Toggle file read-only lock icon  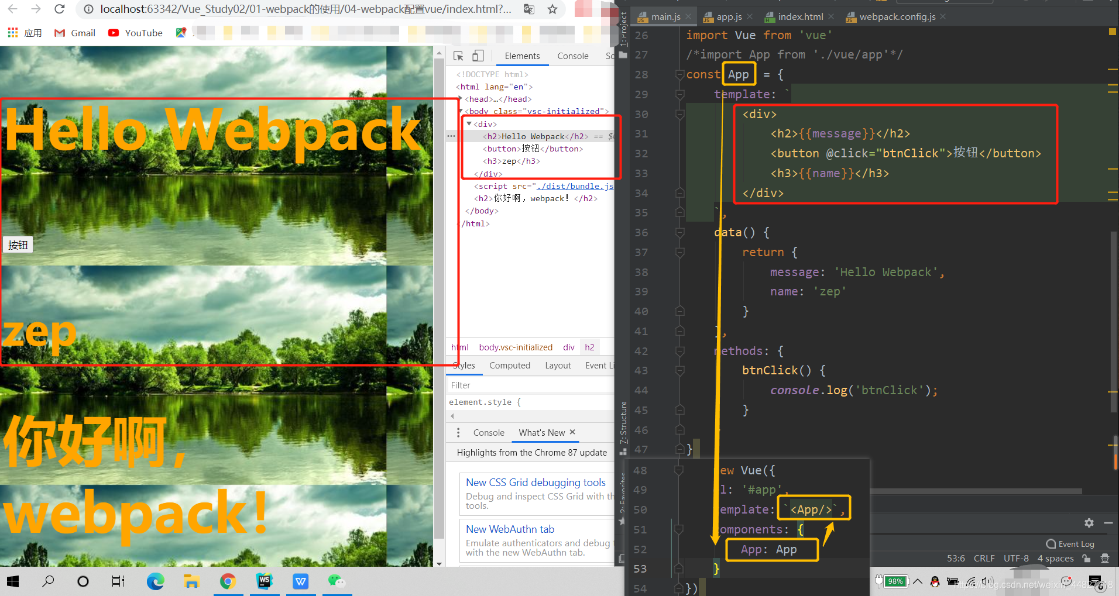tap(1086, 559)
